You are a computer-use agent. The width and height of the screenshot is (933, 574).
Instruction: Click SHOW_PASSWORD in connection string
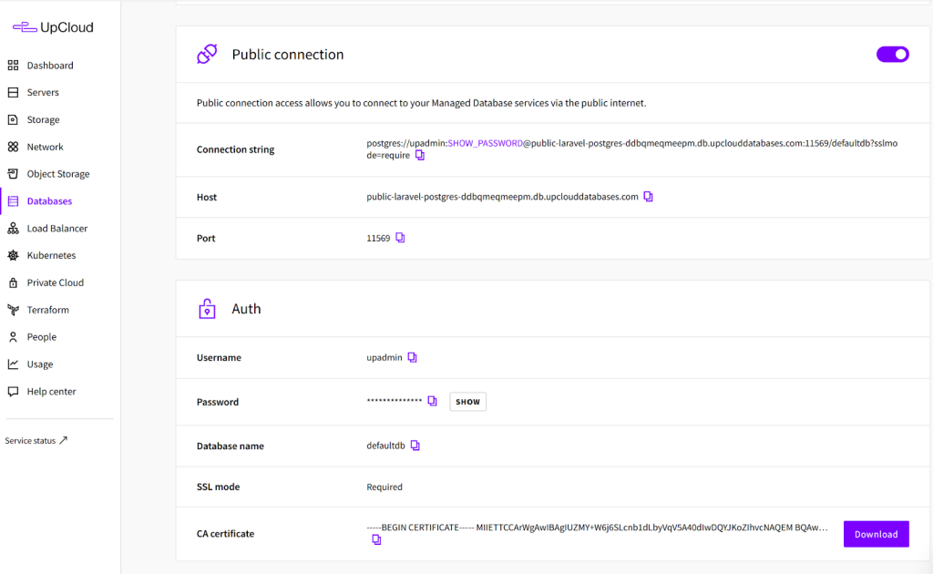point(485,143)
